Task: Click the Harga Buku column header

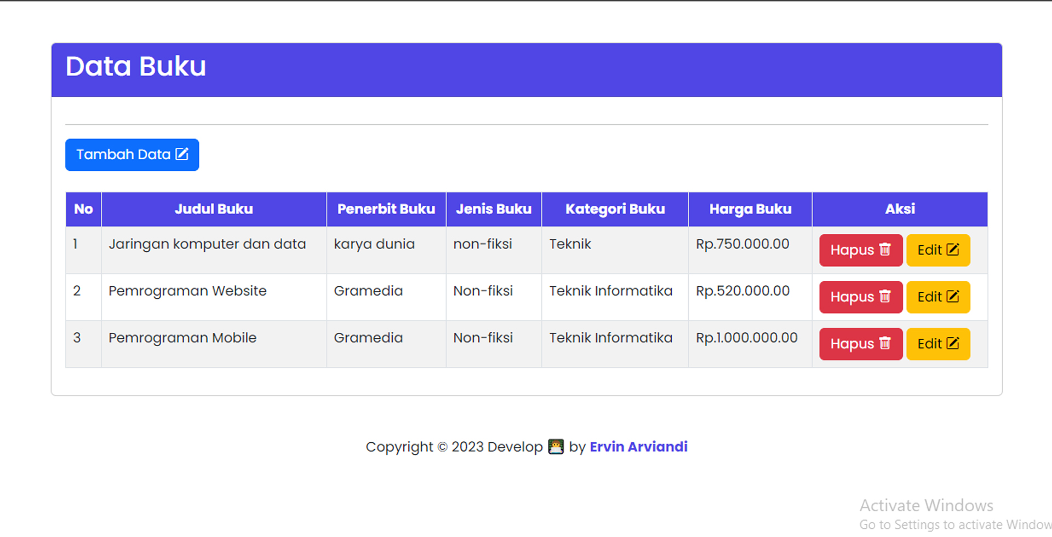Action: click(x=750, y=209)
